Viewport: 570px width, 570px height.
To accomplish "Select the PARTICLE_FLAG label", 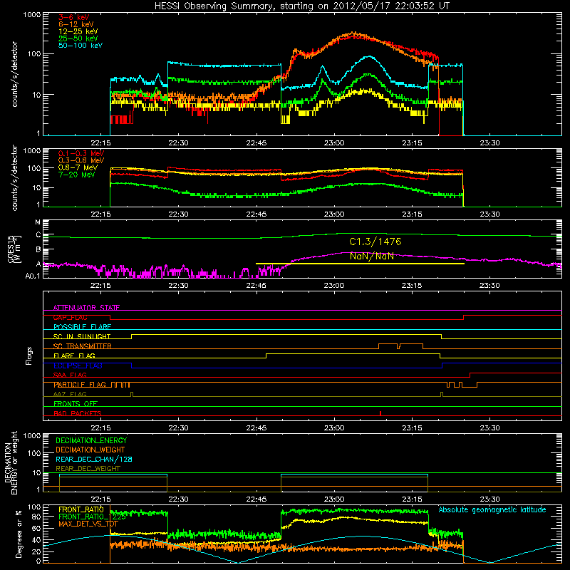I will (80, 385).
